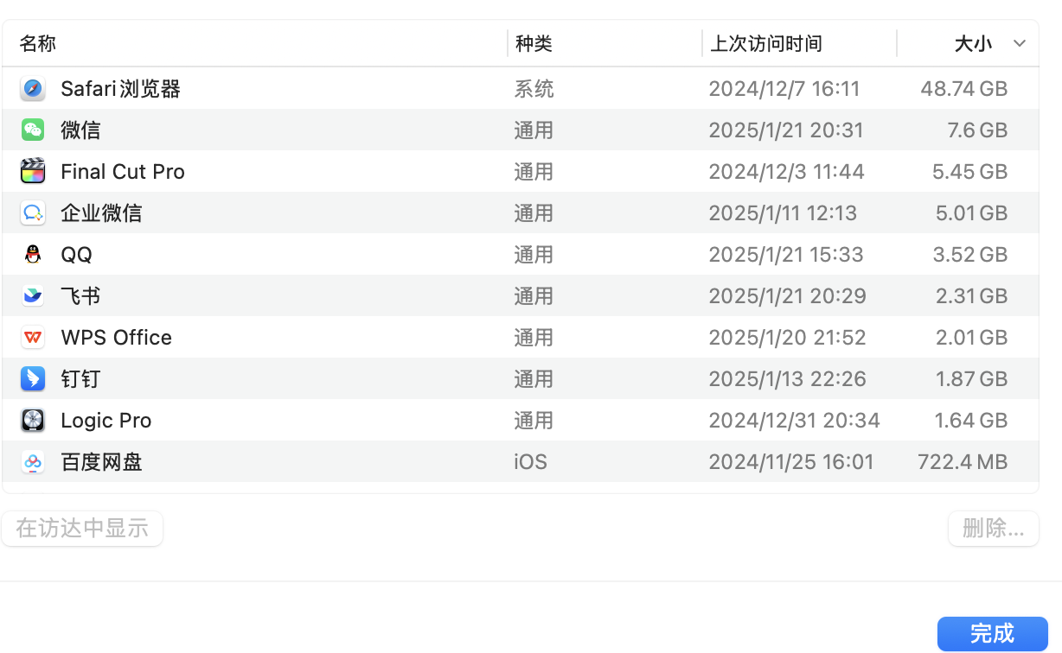The height and width of the screenshot is (653, 1062).
Task: Click the 2.01 GB size value
Action: 971,338
